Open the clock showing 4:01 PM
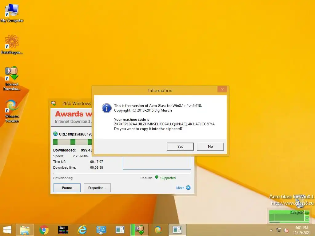Screen dimensions: 315x236 click(x=301, y=230)
